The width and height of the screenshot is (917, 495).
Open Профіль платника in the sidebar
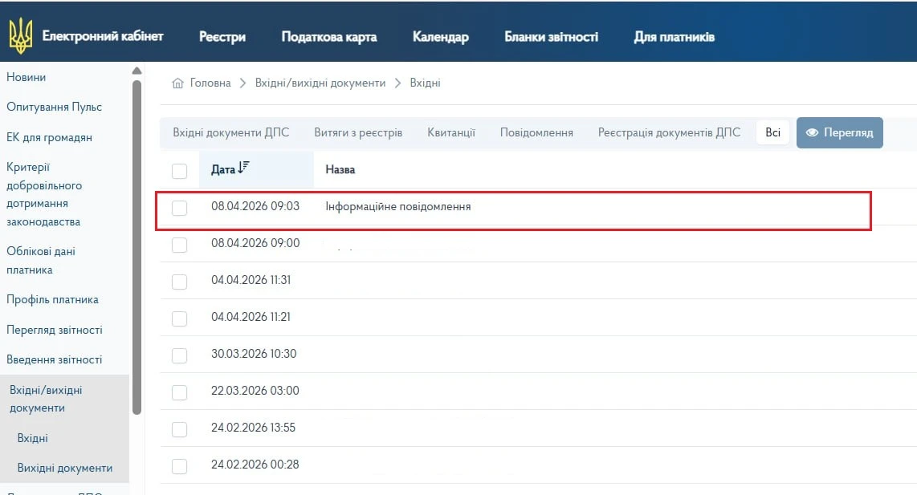[54, 299]
